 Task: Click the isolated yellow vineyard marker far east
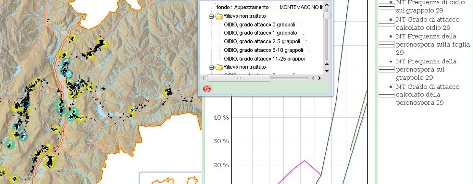(167, 92)
